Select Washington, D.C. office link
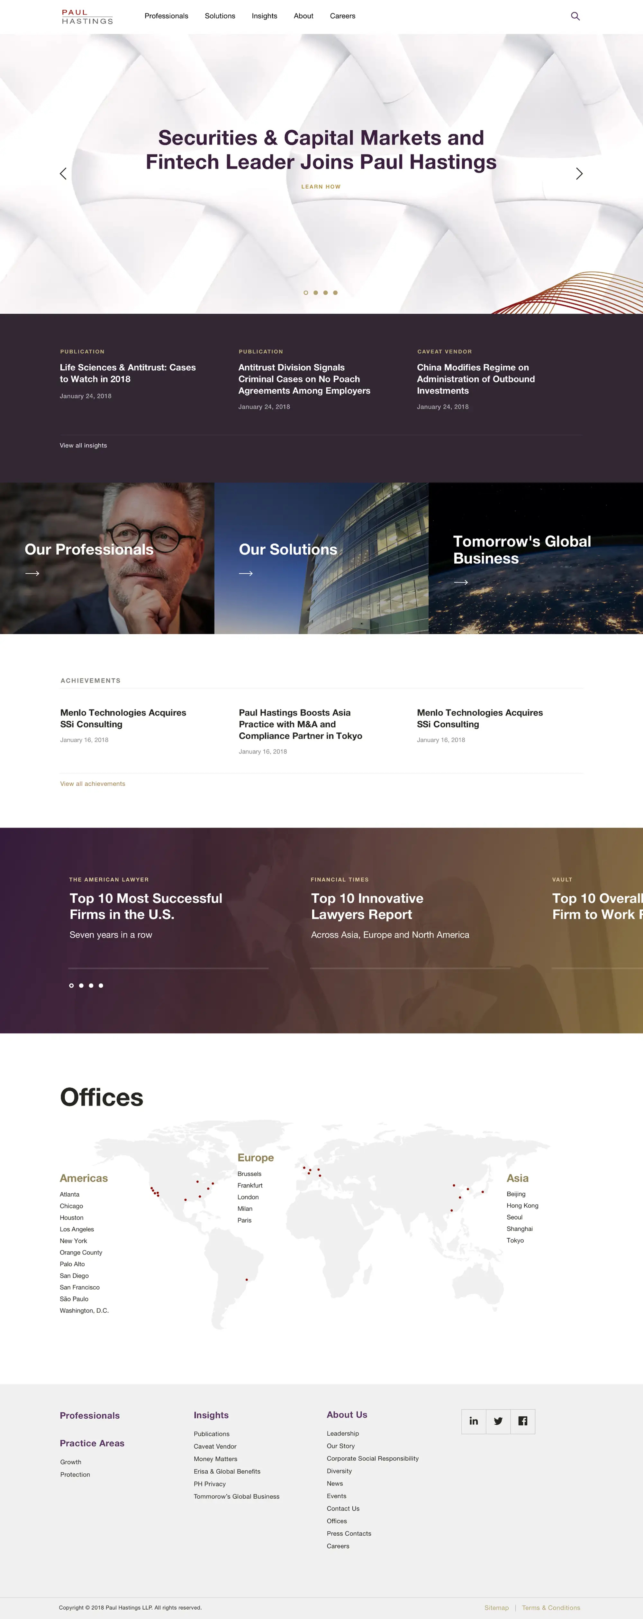643x1619 pixels. pyautogui.click(x=84, y=1310)
